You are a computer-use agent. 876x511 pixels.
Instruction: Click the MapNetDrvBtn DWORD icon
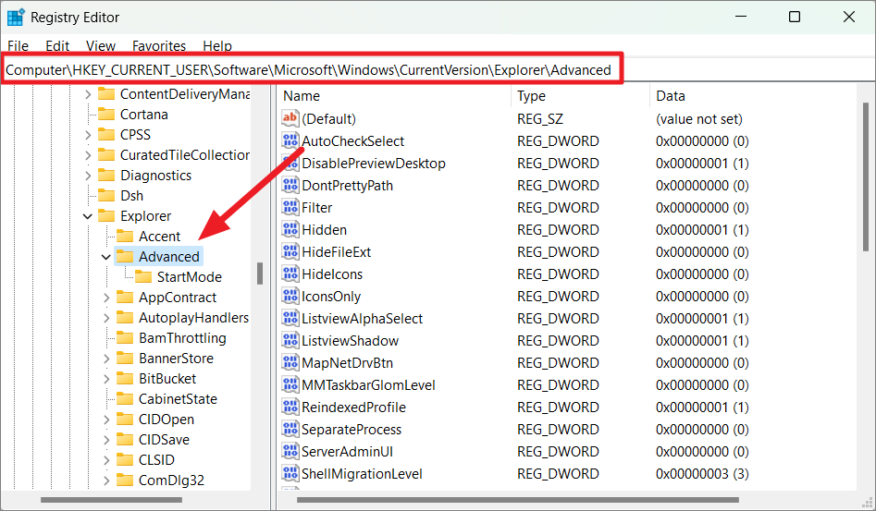290,362
